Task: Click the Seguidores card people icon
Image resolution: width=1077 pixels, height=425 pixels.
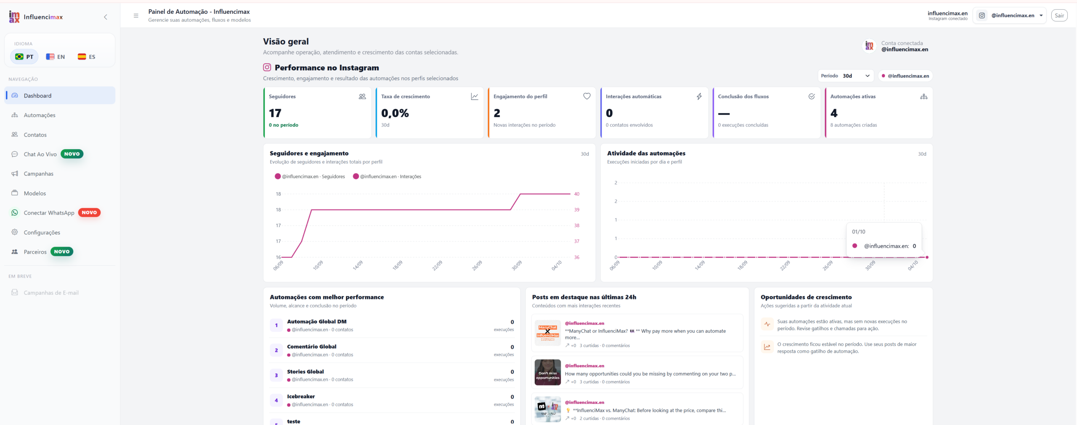Action: coord(362,97)
